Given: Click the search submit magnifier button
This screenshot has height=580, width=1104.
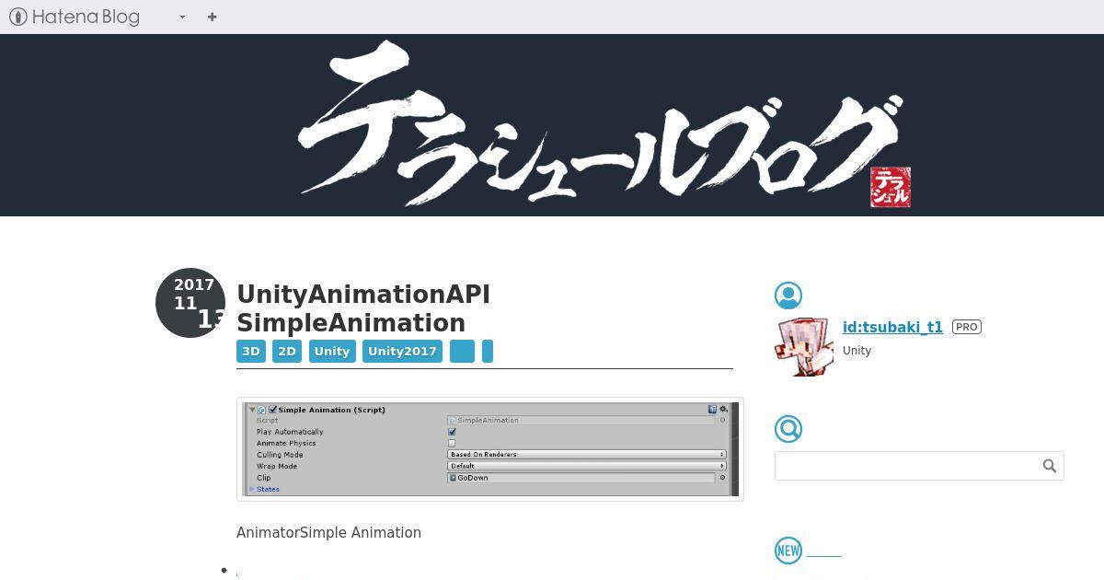Looking at the screenshot, I should (x=1050, y=466).
